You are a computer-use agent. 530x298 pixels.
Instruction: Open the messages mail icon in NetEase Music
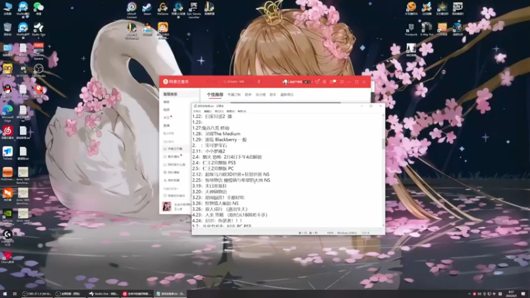tap(333, 81)
